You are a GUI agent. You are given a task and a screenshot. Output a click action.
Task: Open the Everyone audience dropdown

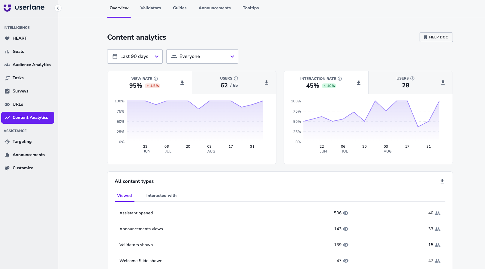pyautogui.click(x=202, y=56)
